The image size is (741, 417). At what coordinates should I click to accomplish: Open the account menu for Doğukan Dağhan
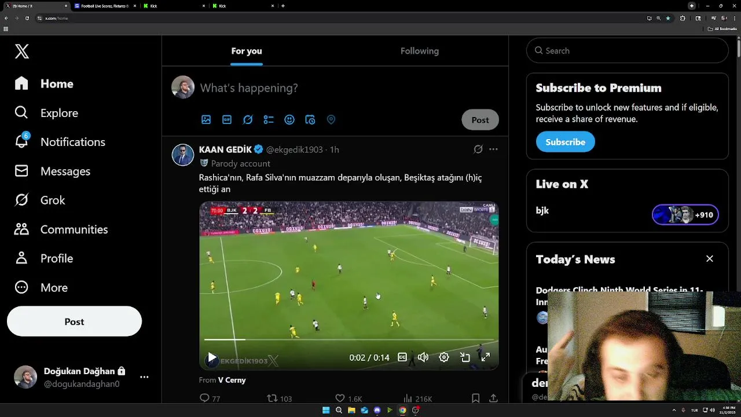81,377
